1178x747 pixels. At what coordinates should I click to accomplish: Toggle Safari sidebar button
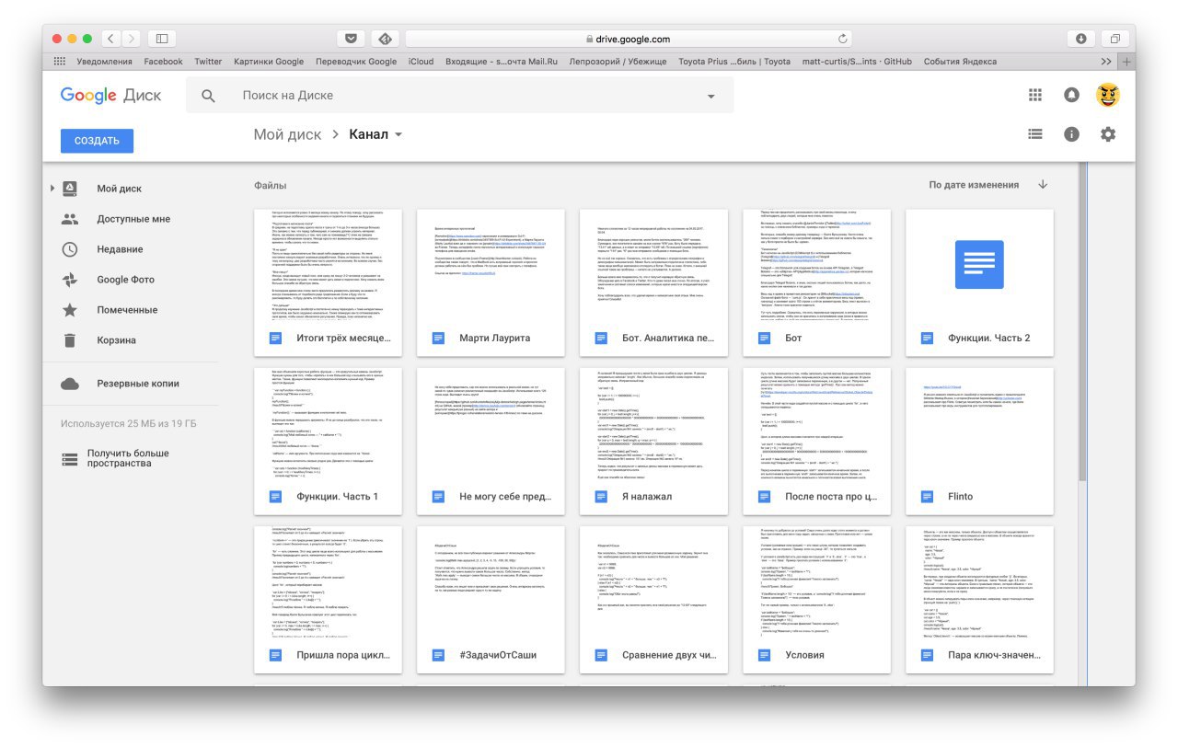(x=162, y=39)
